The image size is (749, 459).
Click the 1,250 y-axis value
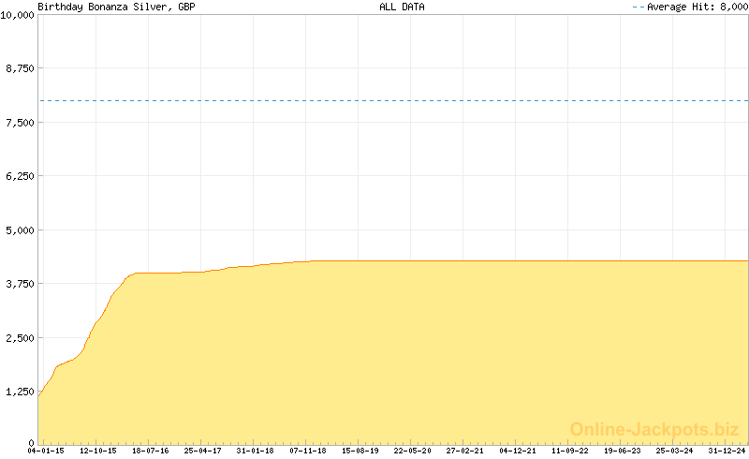(19, 391)
